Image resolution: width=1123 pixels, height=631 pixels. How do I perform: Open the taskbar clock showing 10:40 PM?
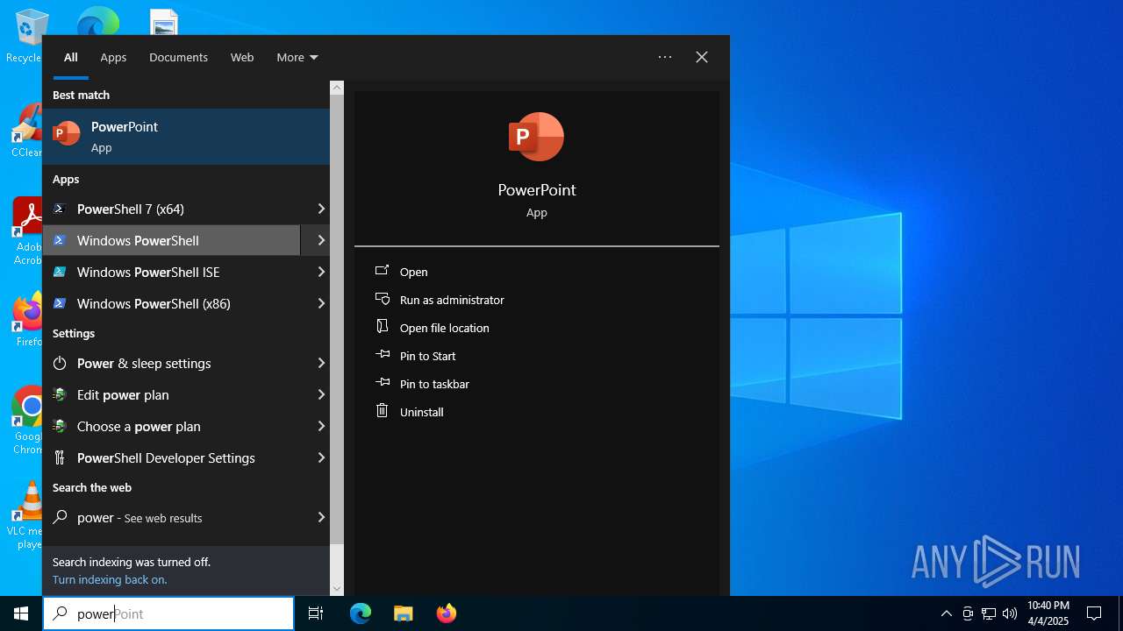[1048, 613]
